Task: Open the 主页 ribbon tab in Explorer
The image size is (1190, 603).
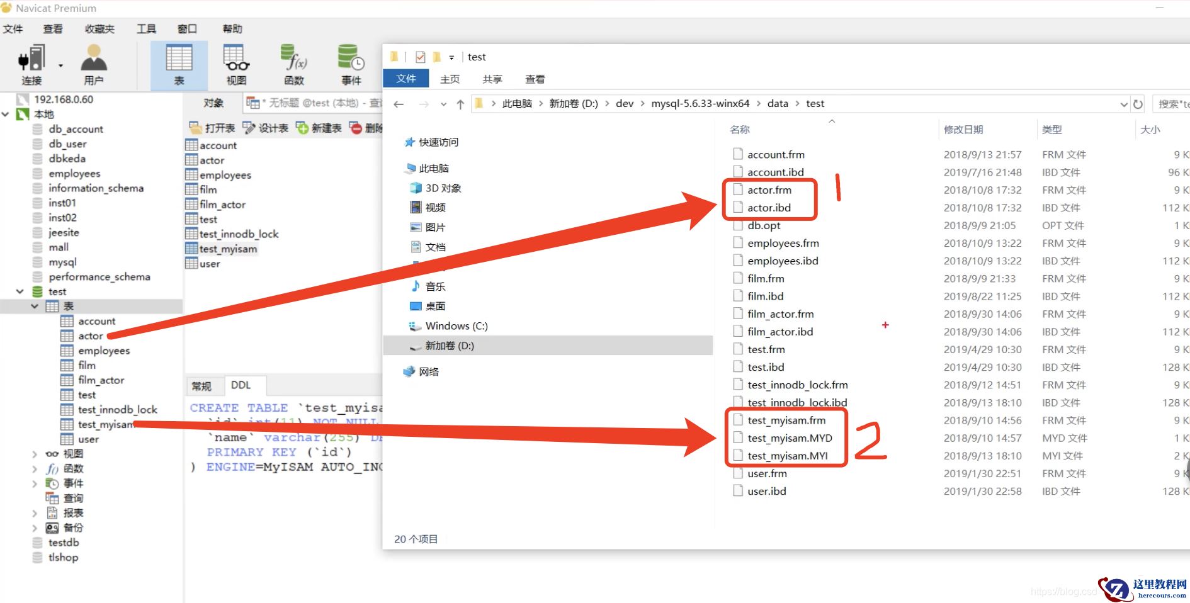Action: [450, 79]
